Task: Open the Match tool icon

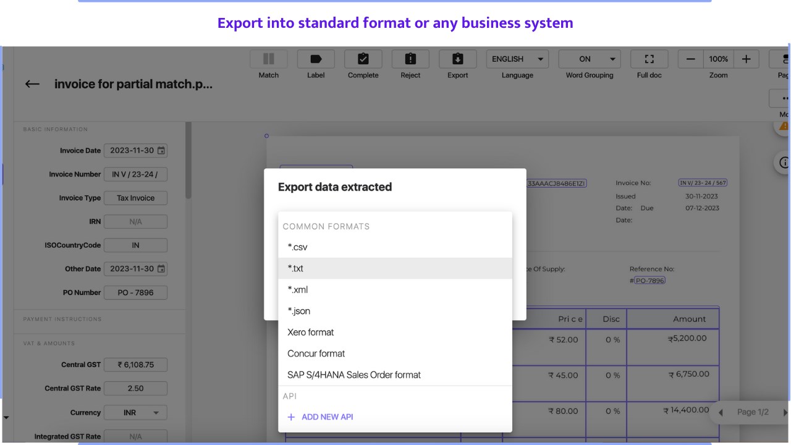Action: [268, 59]
